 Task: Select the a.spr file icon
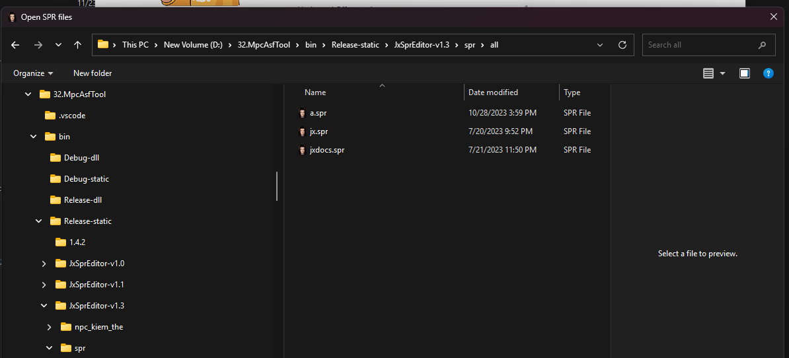click(x=303, y=113)
